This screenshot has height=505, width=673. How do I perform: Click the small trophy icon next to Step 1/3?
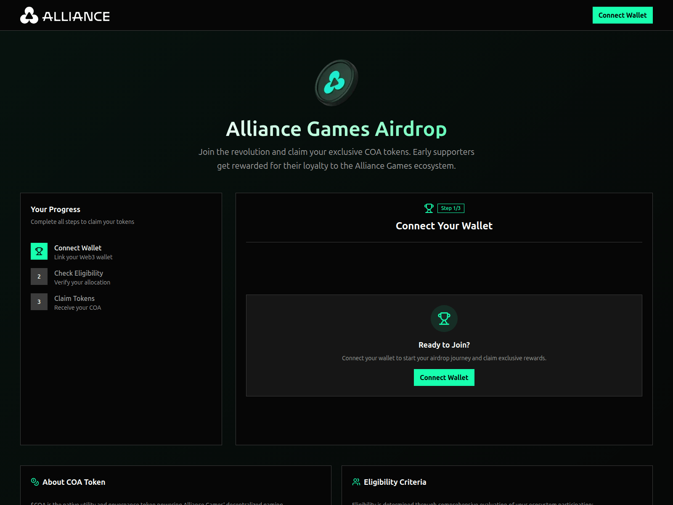coord(429,208)
